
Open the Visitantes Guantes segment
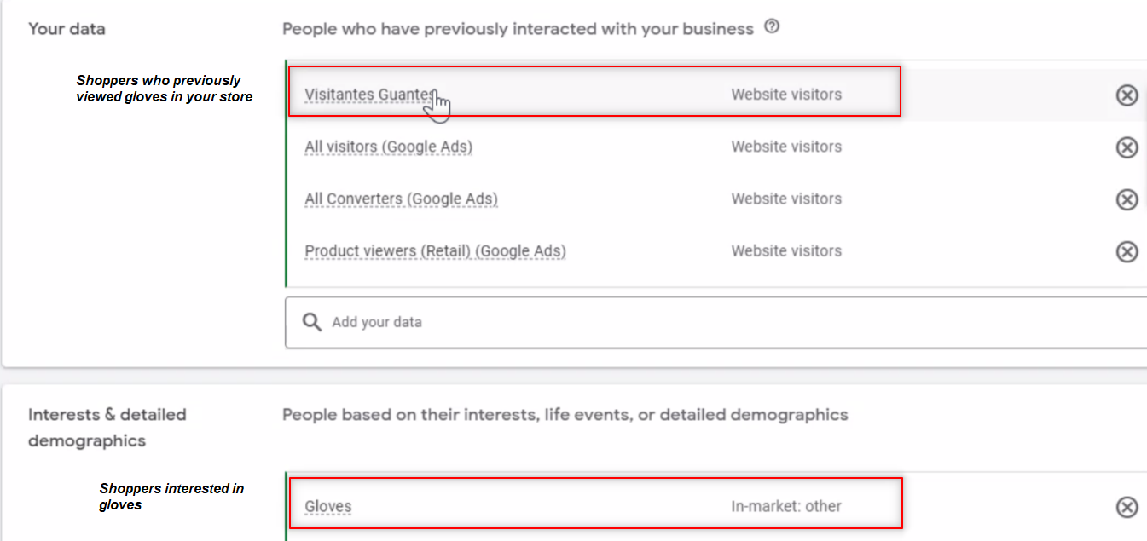coord(370,95)
